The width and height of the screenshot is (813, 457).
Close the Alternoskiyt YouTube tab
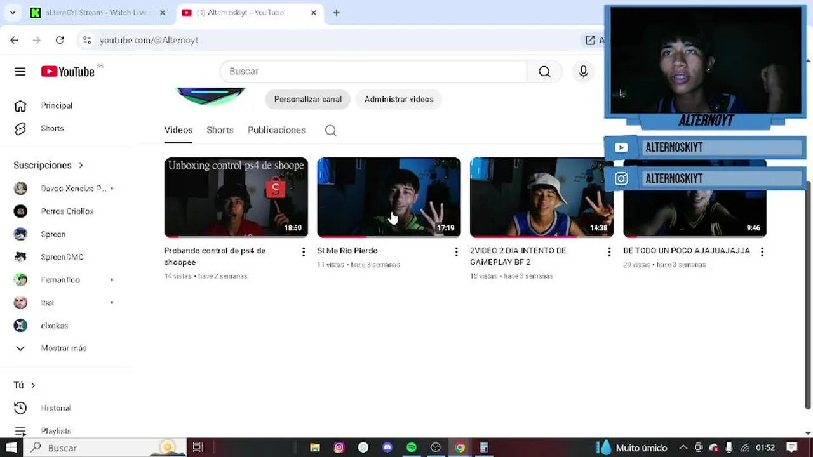(314, 13)
